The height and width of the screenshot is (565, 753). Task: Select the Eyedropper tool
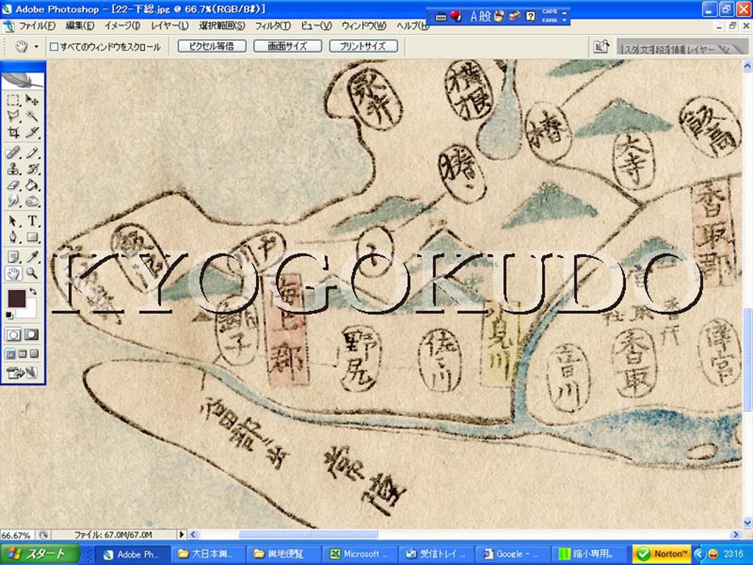coord(32,257)
